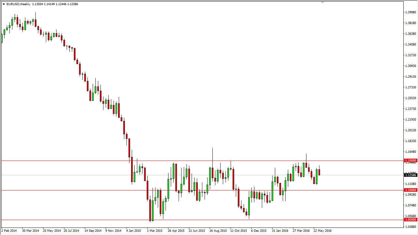Screen dimensions: 418x235
Task: Click the 2 Feb 2014 date label
Action: (9, 231)
